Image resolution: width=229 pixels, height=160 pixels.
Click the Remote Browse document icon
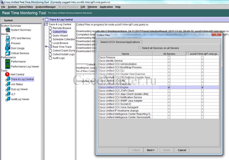click(x=50, y=28)
